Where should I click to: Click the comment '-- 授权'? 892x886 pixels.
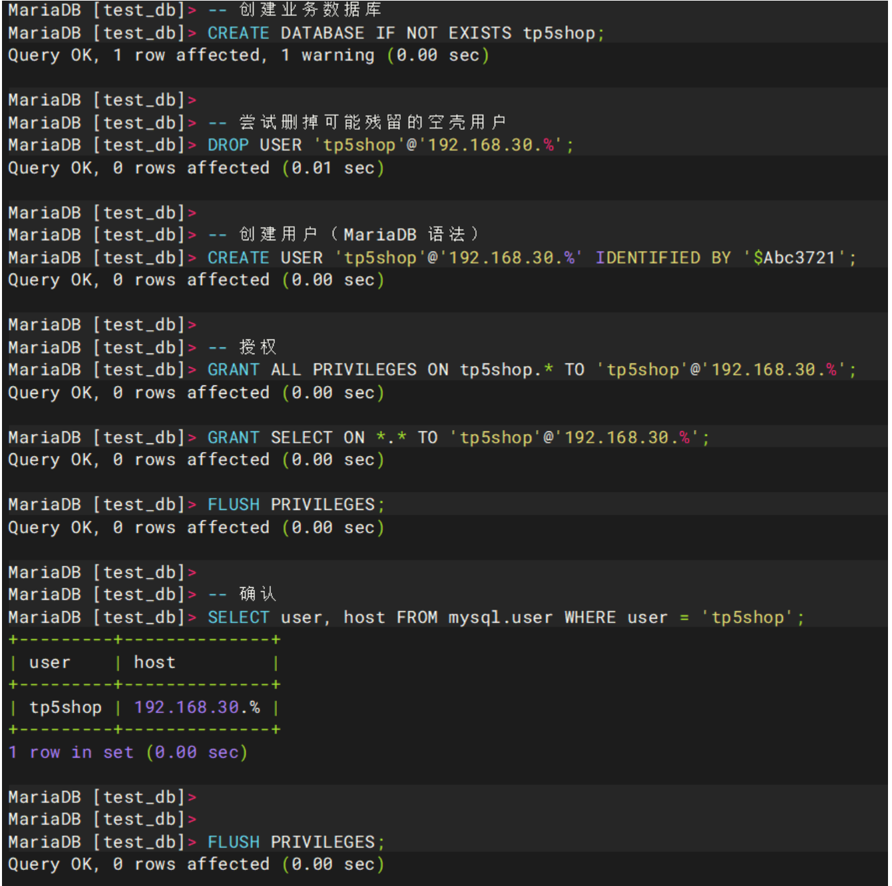[242, 347]
